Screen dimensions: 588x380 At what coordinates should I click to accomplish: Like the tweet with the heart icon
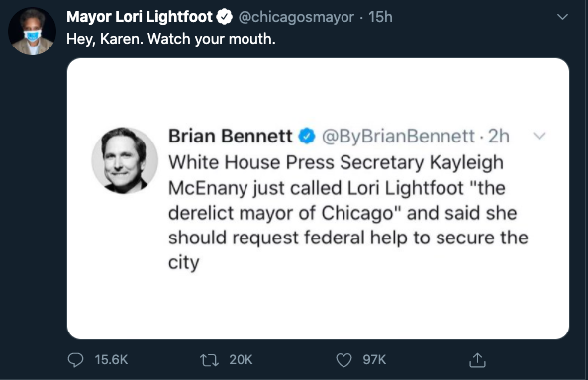click(x=343, y=360)
